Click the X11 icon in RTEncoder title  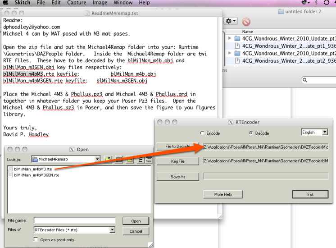(230, 122)
